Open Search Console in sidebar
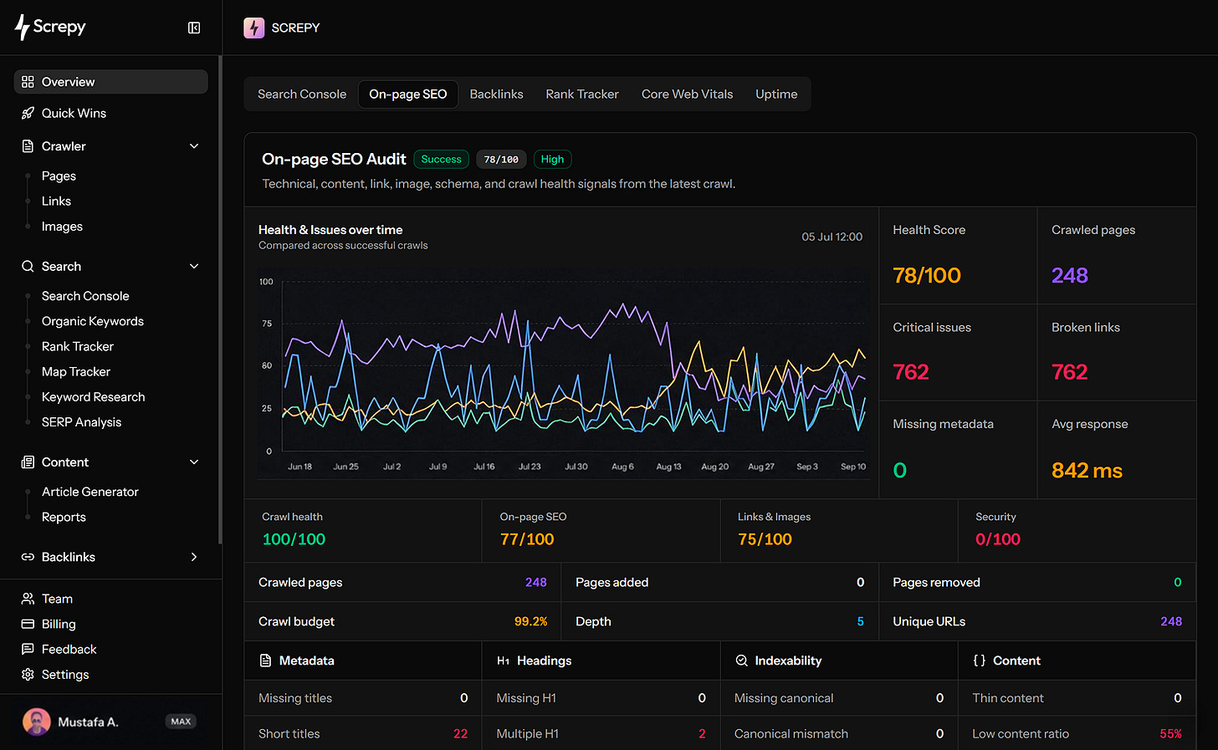1218x750 pixels. [85, 296]
